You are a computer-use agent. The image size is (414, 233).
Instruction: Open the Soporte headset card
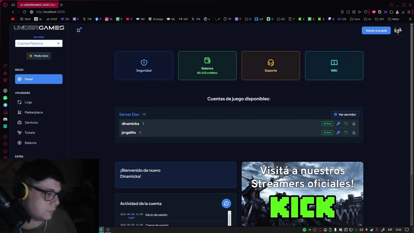click(x=271, y=65)
